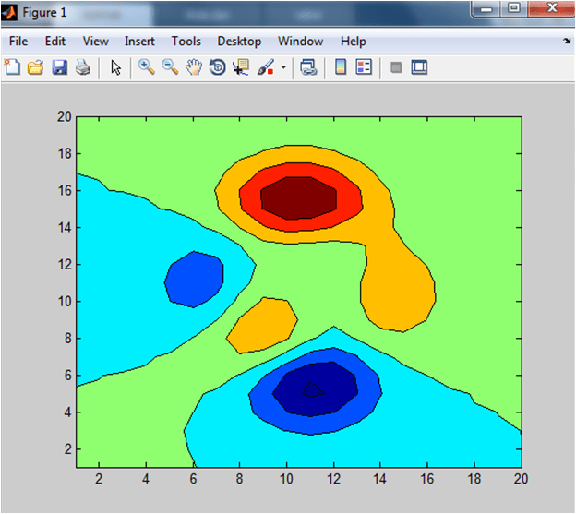This screenshot has height=514, width=576.
Task: Open the View menu
Action: point(95,42)
